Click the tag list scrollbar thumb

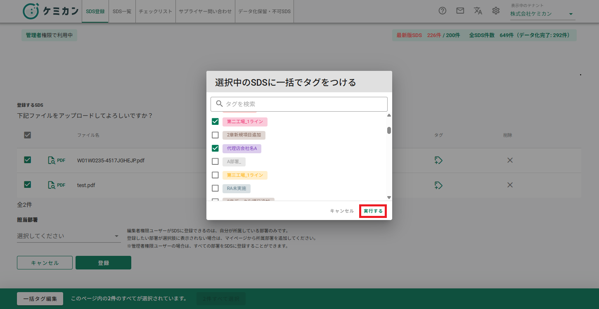(x=389, y=131)
